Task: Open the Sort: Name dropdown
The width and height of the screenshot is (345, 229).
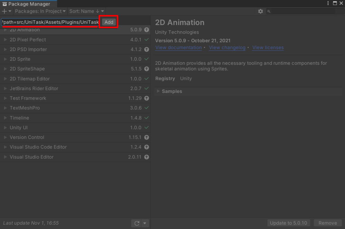Action: tap(86, 11)
